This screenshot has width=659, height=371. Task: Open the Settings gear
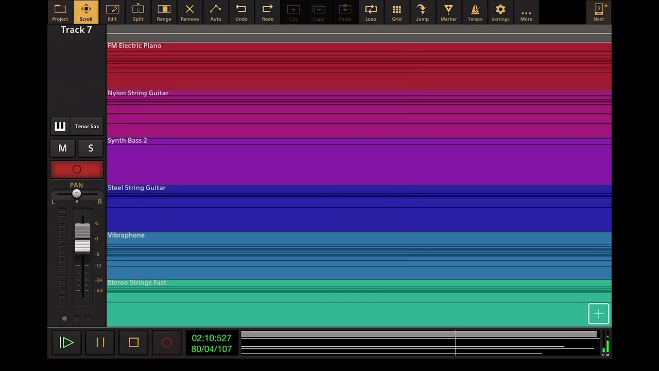[x=500, y=12]
